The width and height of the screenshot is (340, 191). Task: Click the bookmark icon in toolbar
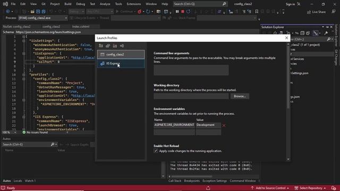point(257,12)
